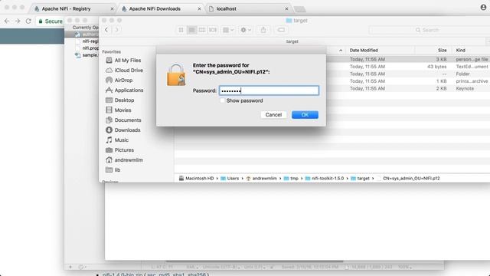Image resolution: width=490 pixels, height=276 pixels.
Task: Close the Apache NiFi Downloads tab
Action: tap(199, 8)
